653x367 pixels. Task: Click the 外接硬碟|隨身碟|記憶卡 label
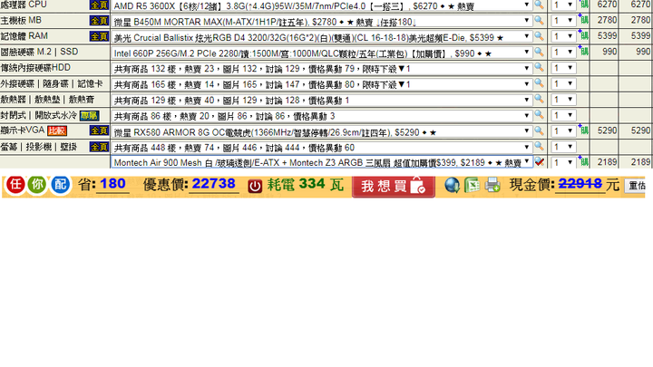click(x=52, y=83)
